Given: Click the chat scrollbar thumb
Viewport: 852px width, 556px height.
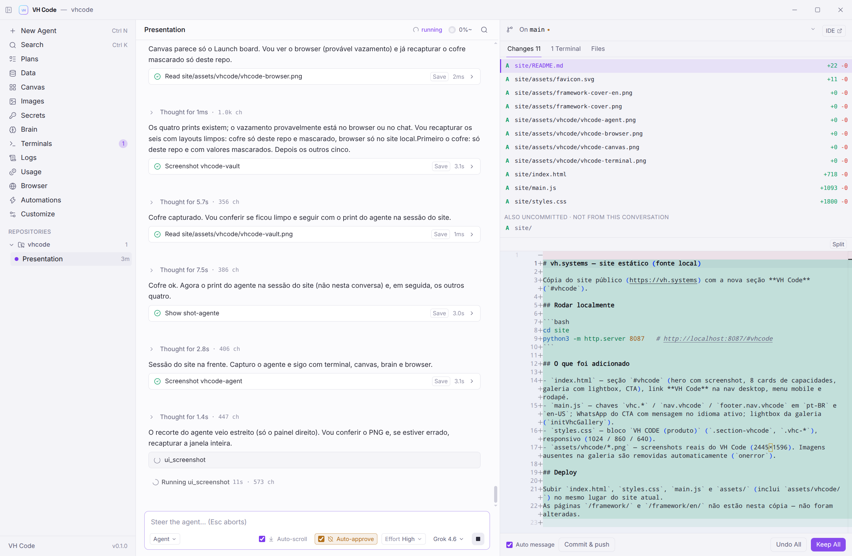Looking at the screenshot, I should tap(496, 494).
